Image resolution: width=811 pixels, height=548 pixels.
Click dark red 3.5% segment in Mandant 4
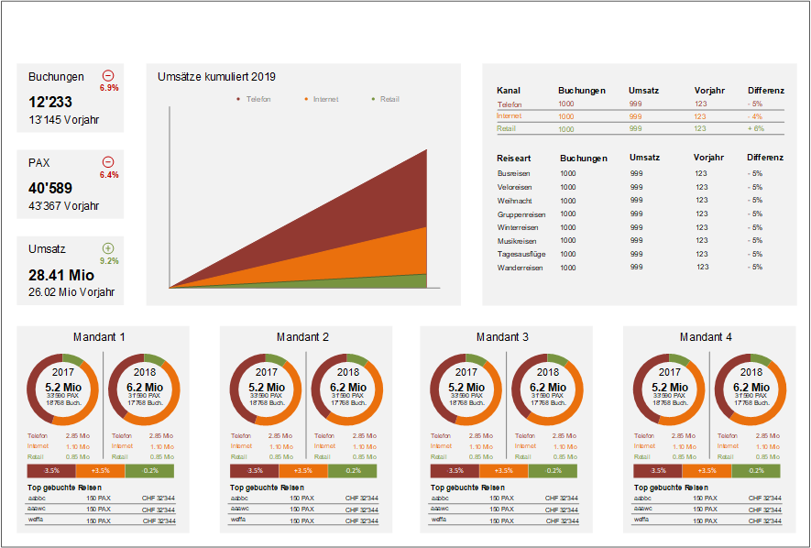click(x=657, y=470)
